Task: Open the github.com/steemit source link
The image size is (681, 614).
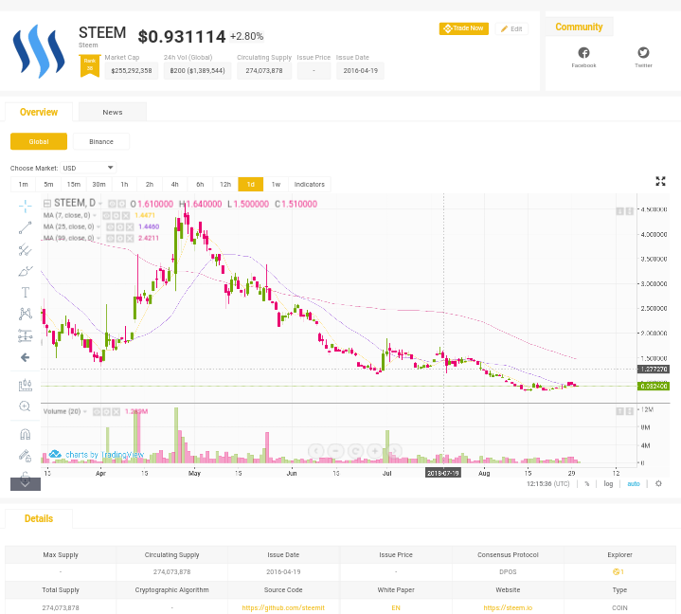Action: point(283,608)
